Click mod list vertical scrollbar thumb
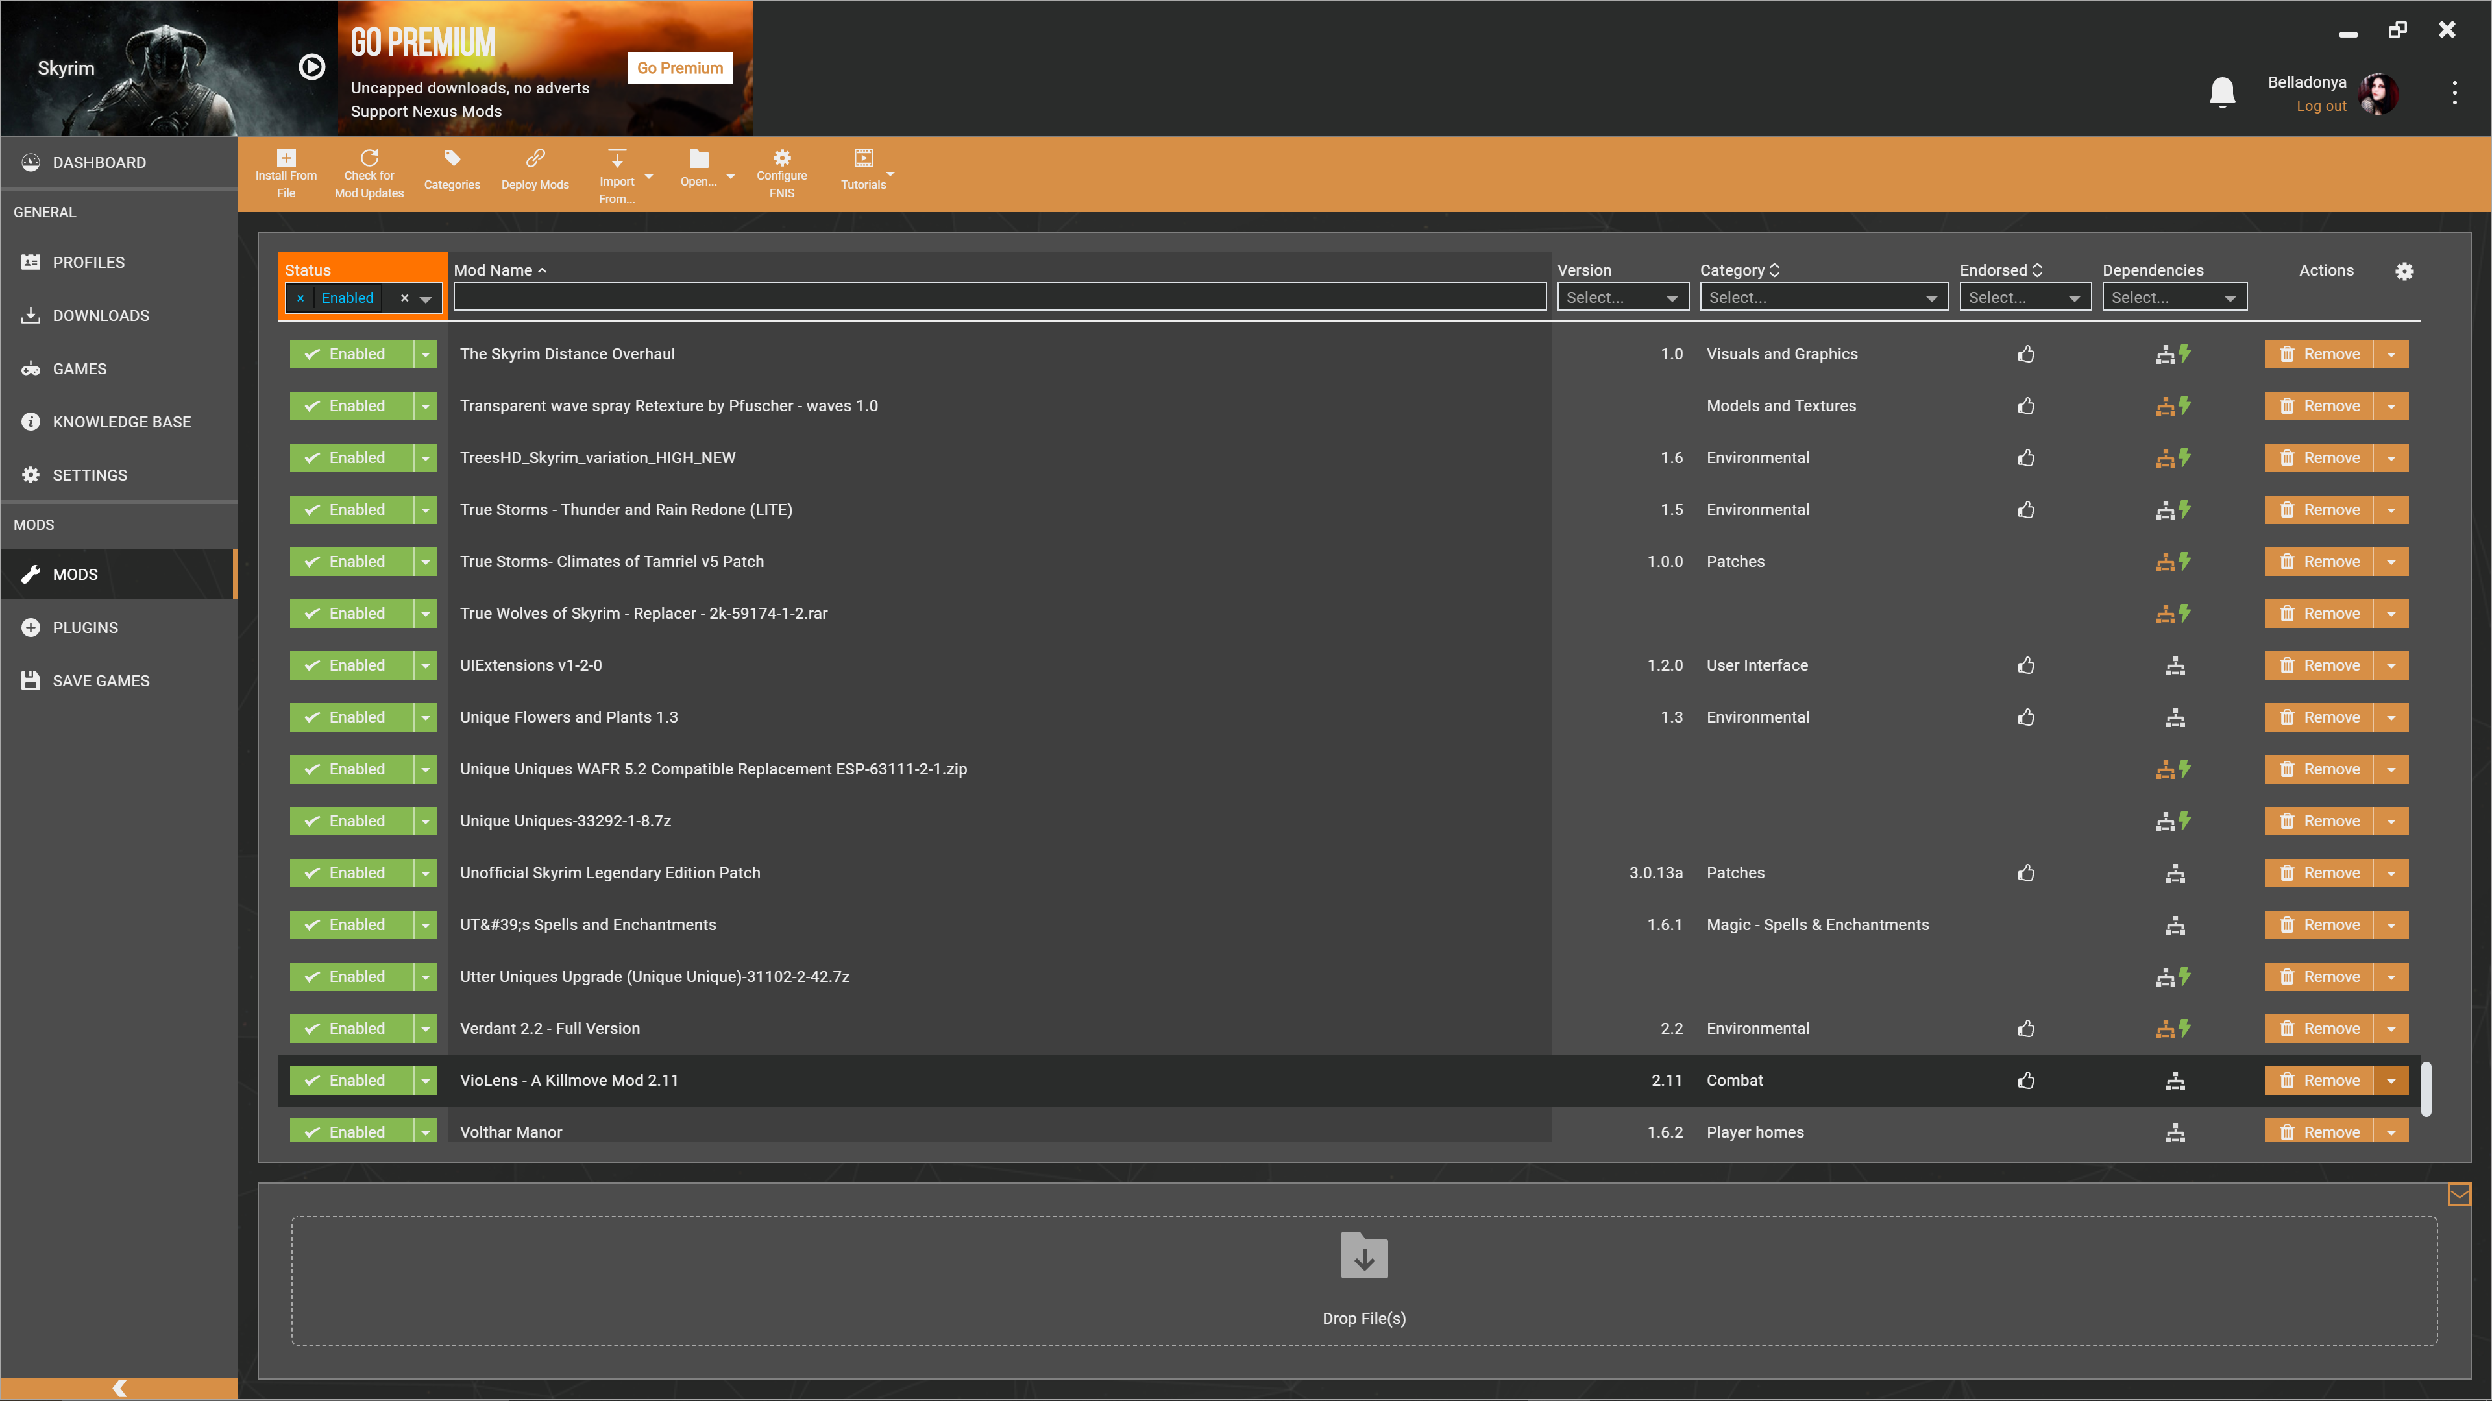 click(x=2425, y=1090)
